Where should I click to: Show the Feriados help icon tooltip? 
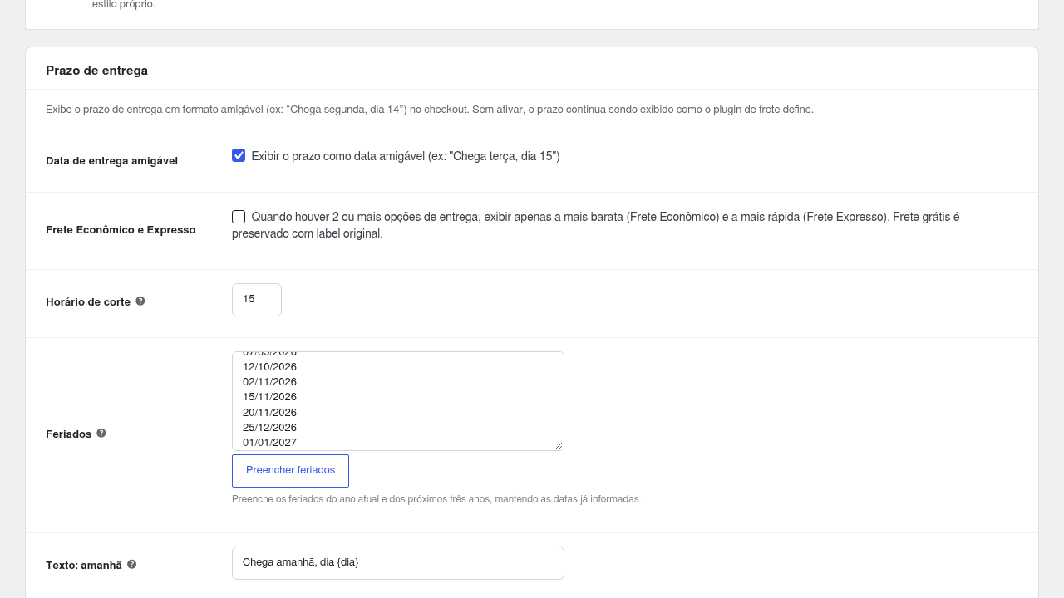click(x=101, y=433)
